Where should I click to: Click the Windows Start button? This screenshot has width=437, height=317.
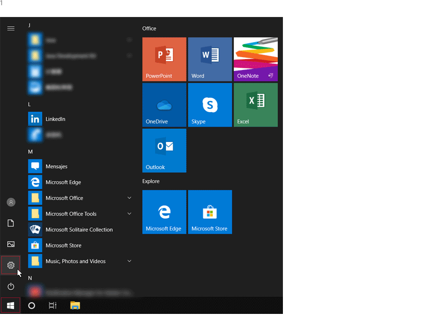coord(11,305)
